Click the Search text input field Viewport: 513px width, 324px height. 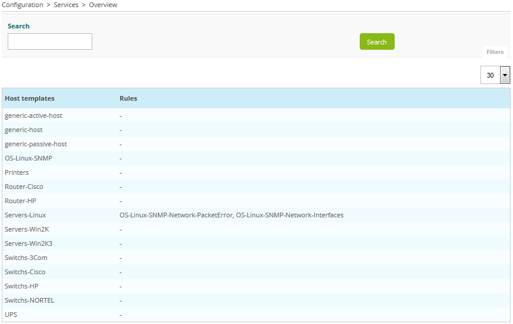[x=50, y=41]
